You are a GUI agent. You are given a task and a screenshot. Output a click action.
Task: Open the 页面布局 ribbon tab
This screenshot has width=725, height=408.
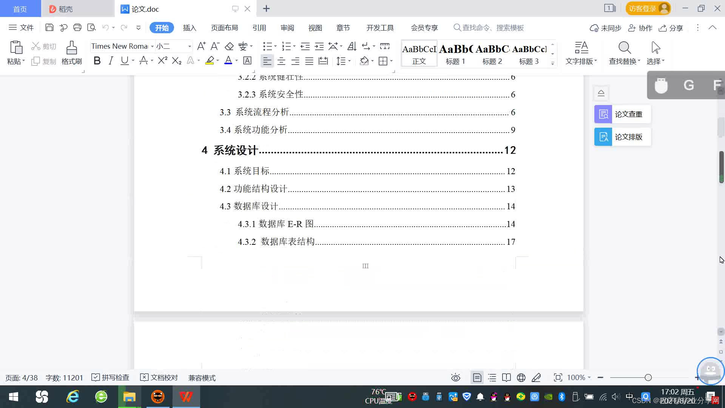coord(224,28)
